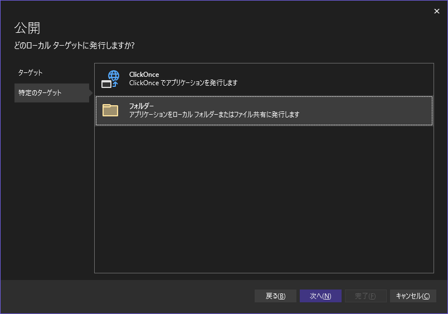The height and width of the screenshot is (314, 448).
Task: Choose the フォルダー target title
Action: click(142, 106)
